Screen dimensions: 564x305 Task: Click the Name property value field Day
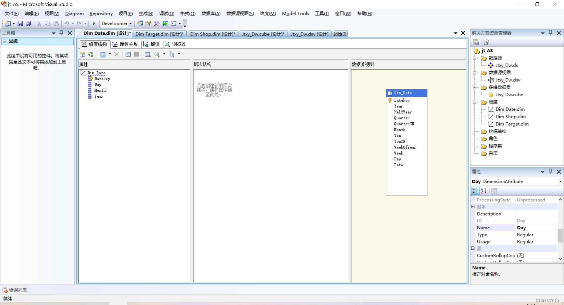coord(536,228)
